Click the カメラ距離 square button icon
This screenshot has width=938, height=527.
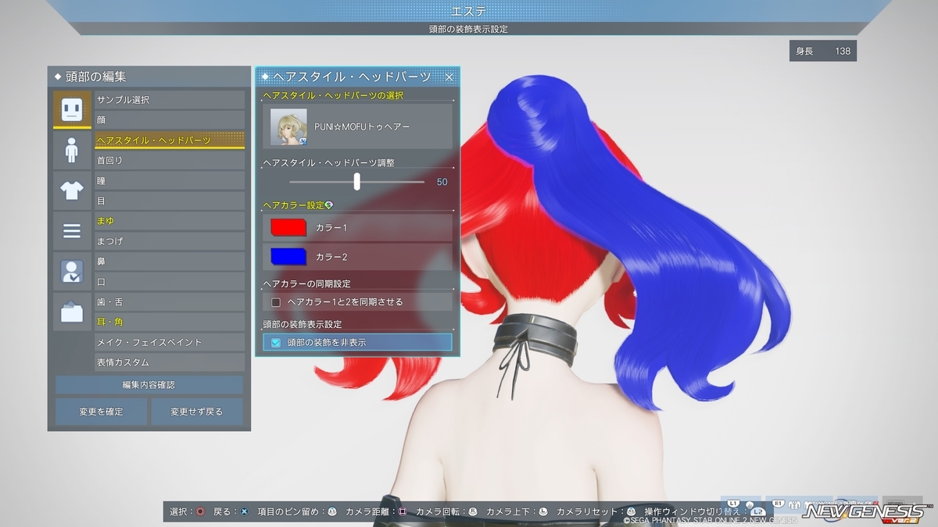(x=402, y=511)
